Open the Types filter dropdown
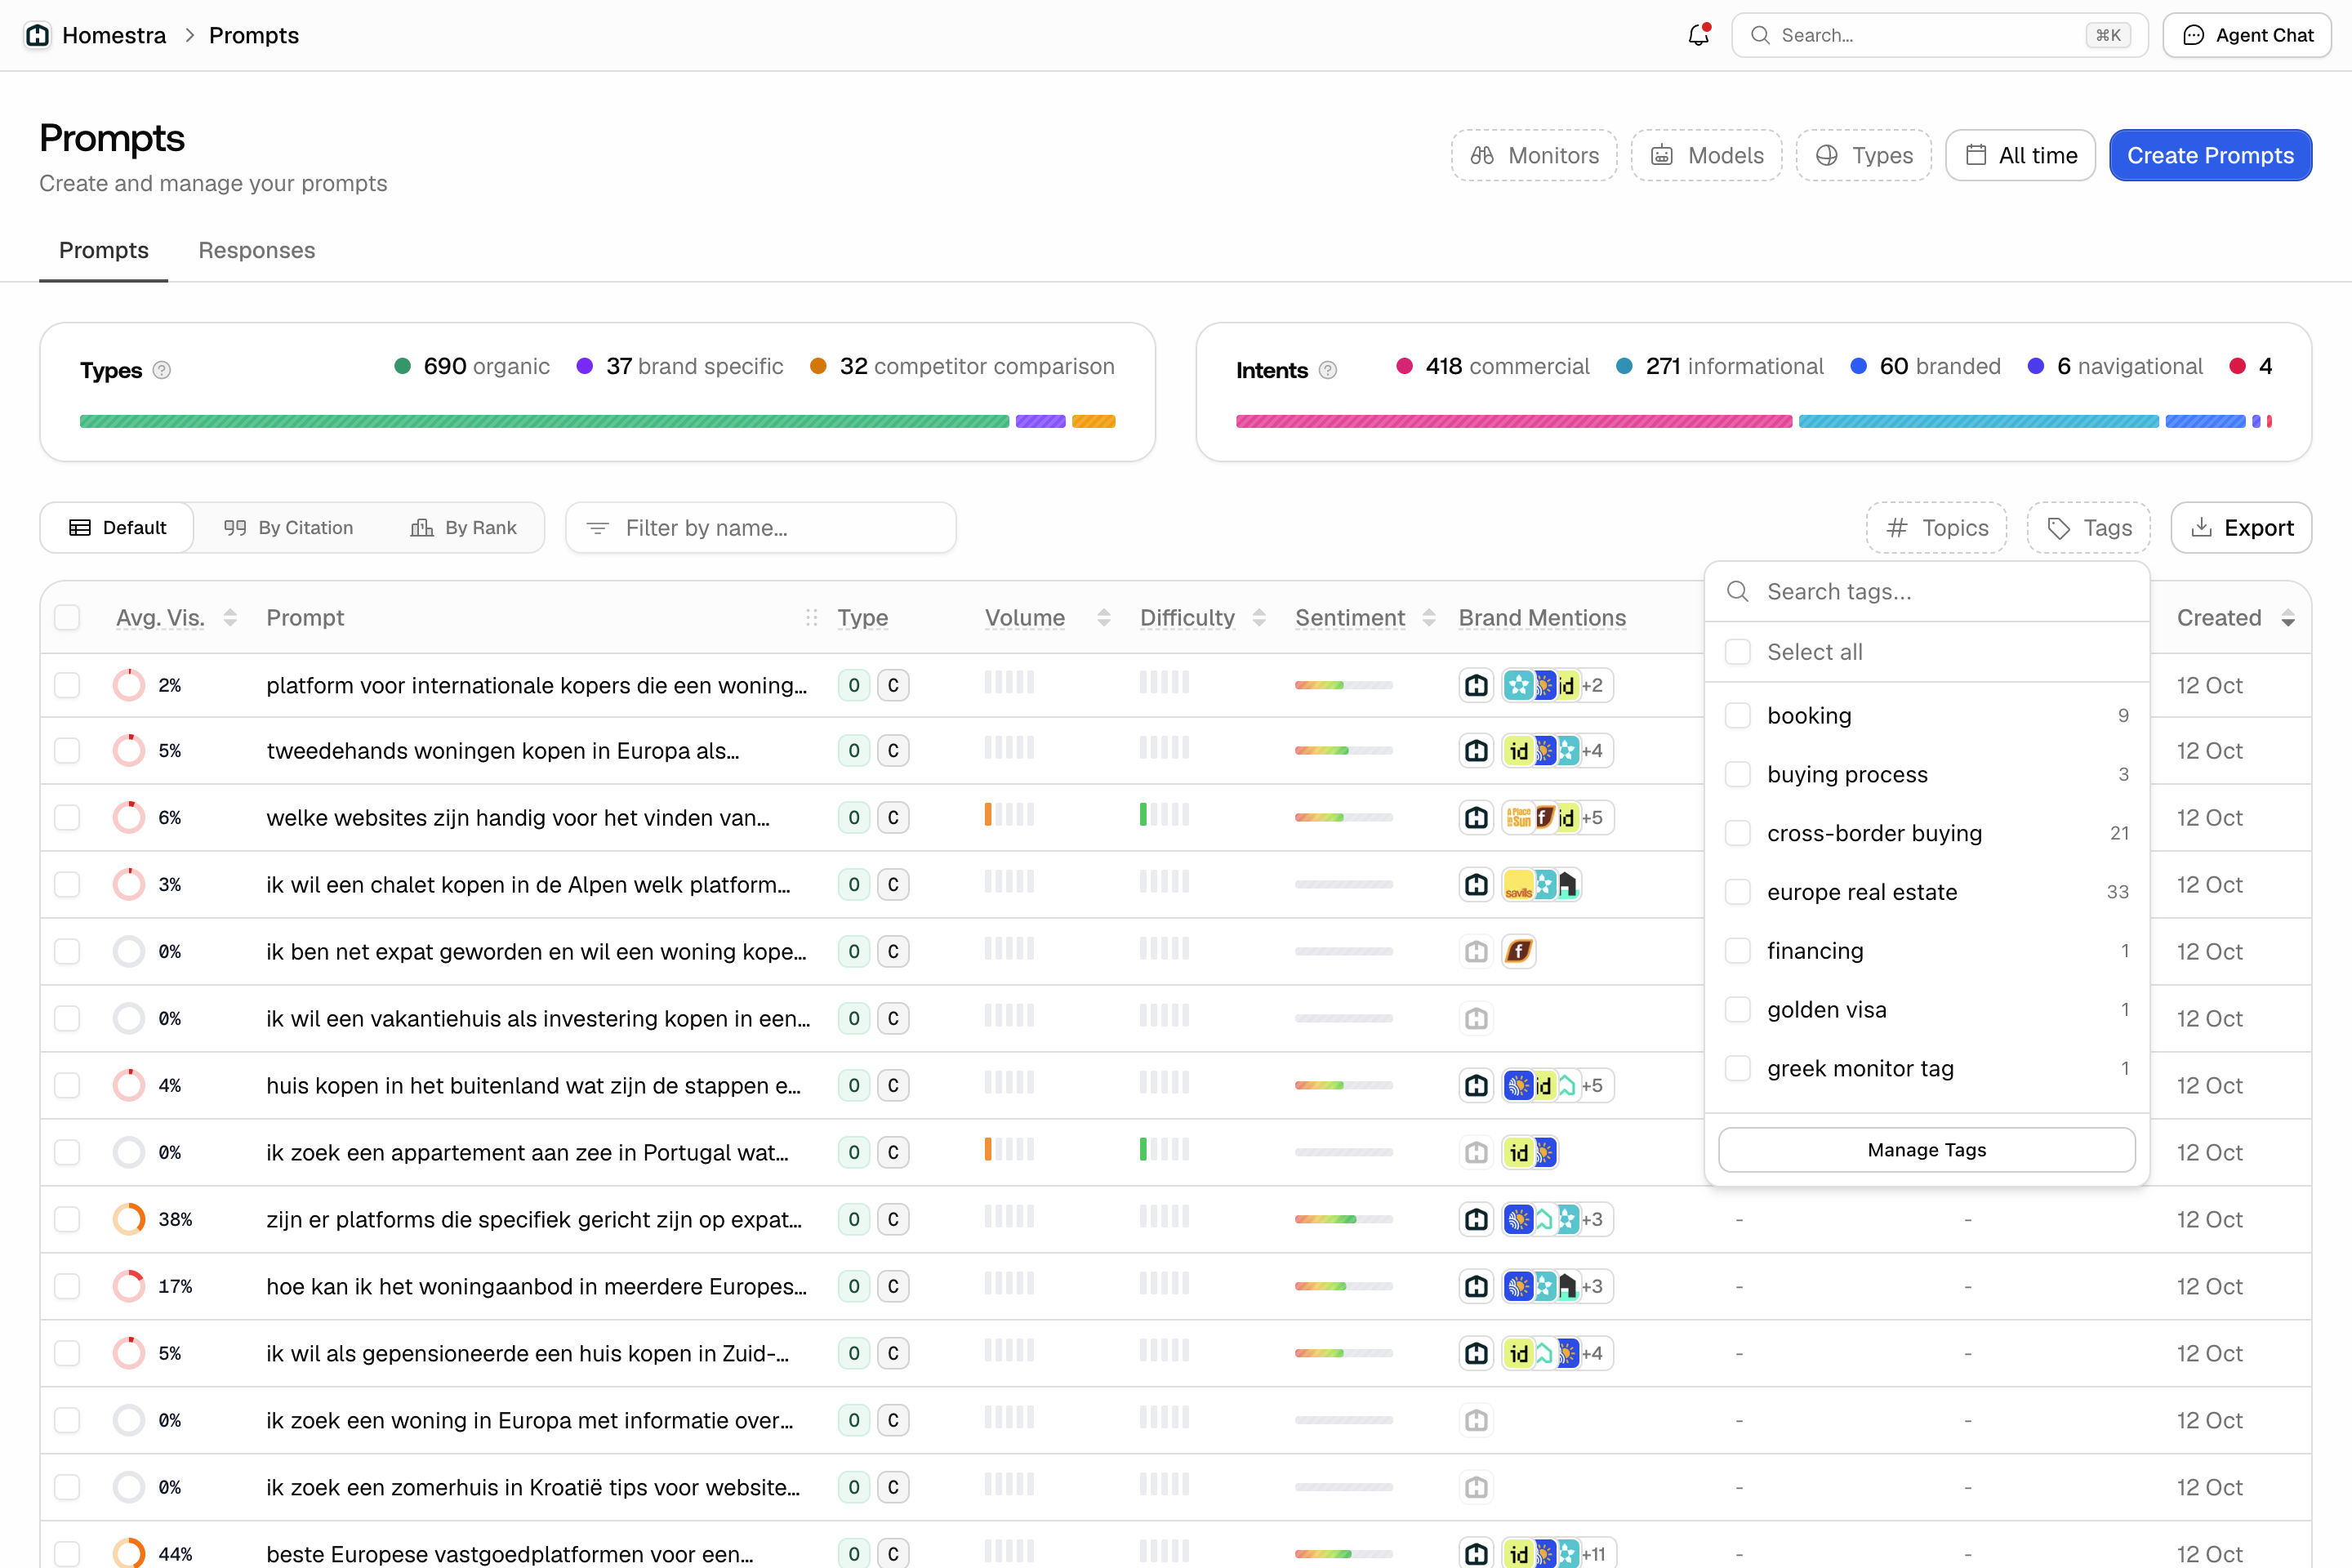The width and height of the screenshot is (2352, 1568). 1864,155
